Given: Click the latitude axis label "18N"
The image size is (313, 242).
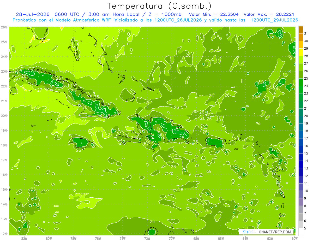Looking at the screenshot, I should click(x=4, y=145).
